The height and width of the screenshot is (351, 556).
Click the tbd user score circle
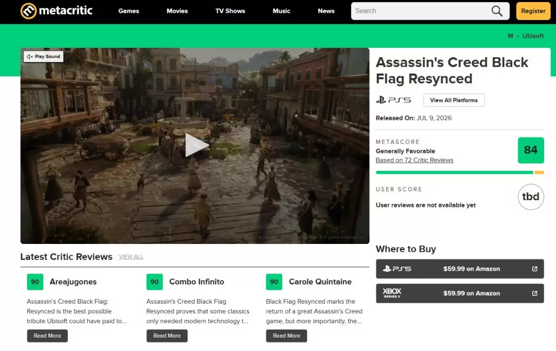pyautogui.click(x=530, y=197)
